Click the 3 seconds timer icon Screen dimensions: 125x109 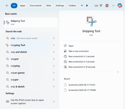point(65,56)
